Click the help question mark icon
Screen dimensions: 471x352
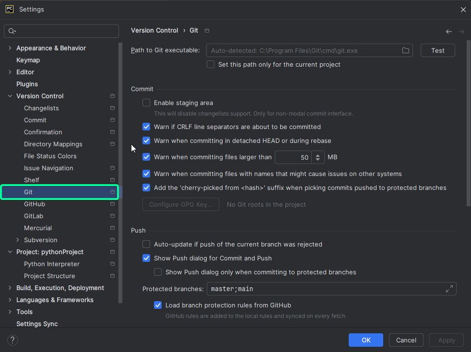(12, 340)
